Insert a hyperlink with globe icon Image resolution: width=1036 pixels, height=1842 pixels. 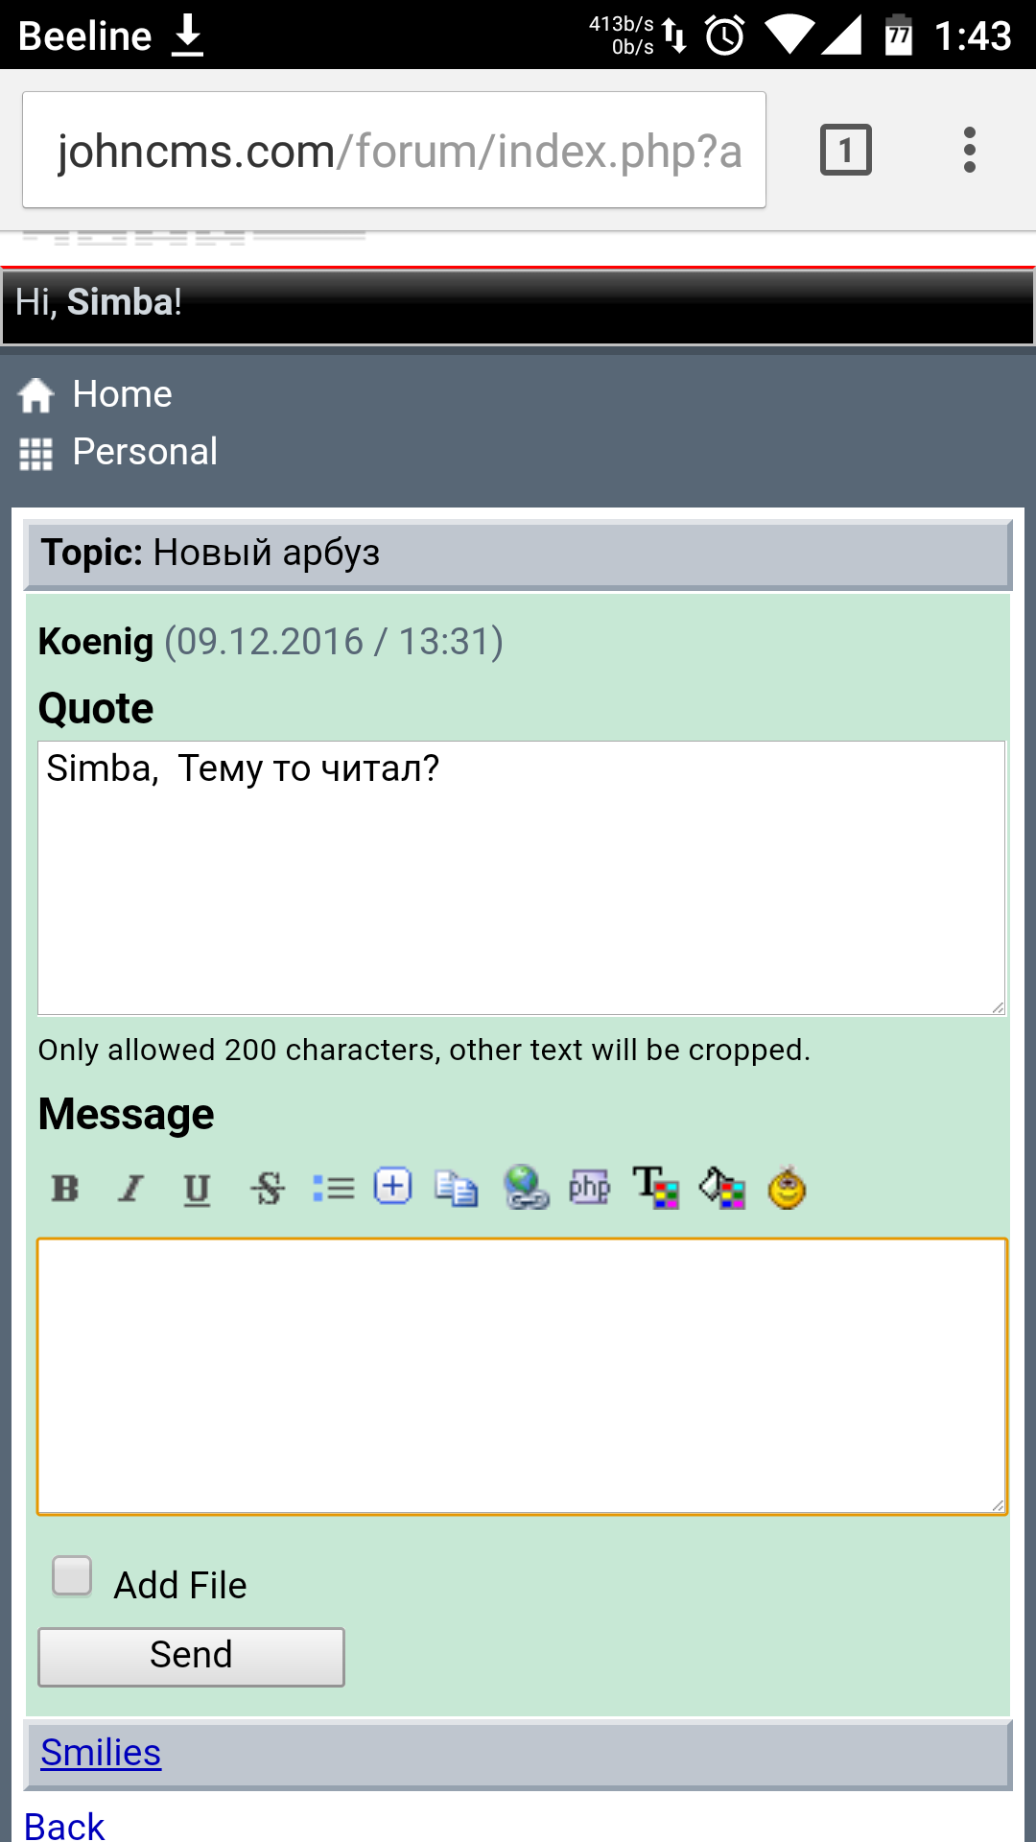pyautogui.click(x=526, y=1188)
